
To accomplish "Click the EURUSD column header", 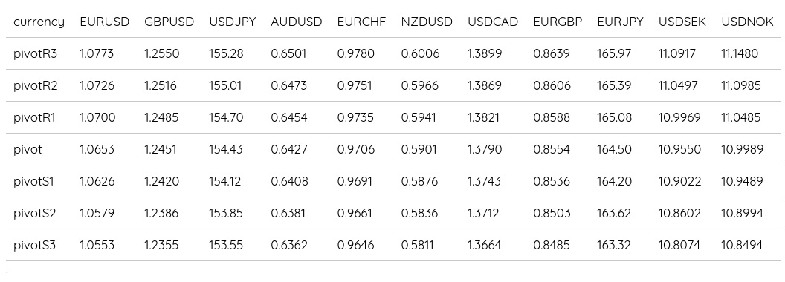I will point(105,22).
